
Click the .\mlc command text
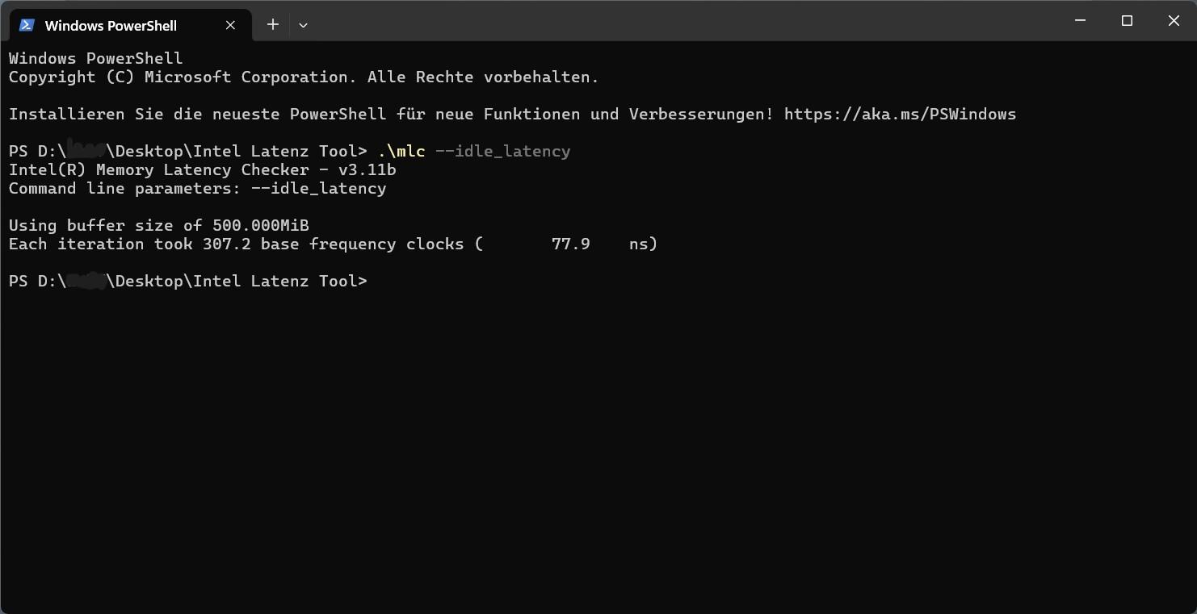[x=401, y=152]
